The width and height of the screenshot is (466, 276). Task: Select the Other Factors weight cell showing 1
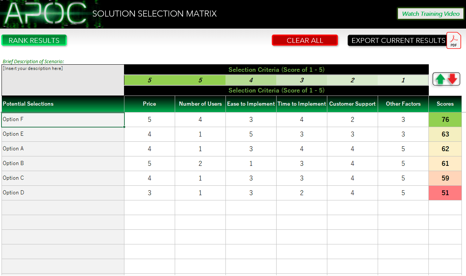pos(403,80)
